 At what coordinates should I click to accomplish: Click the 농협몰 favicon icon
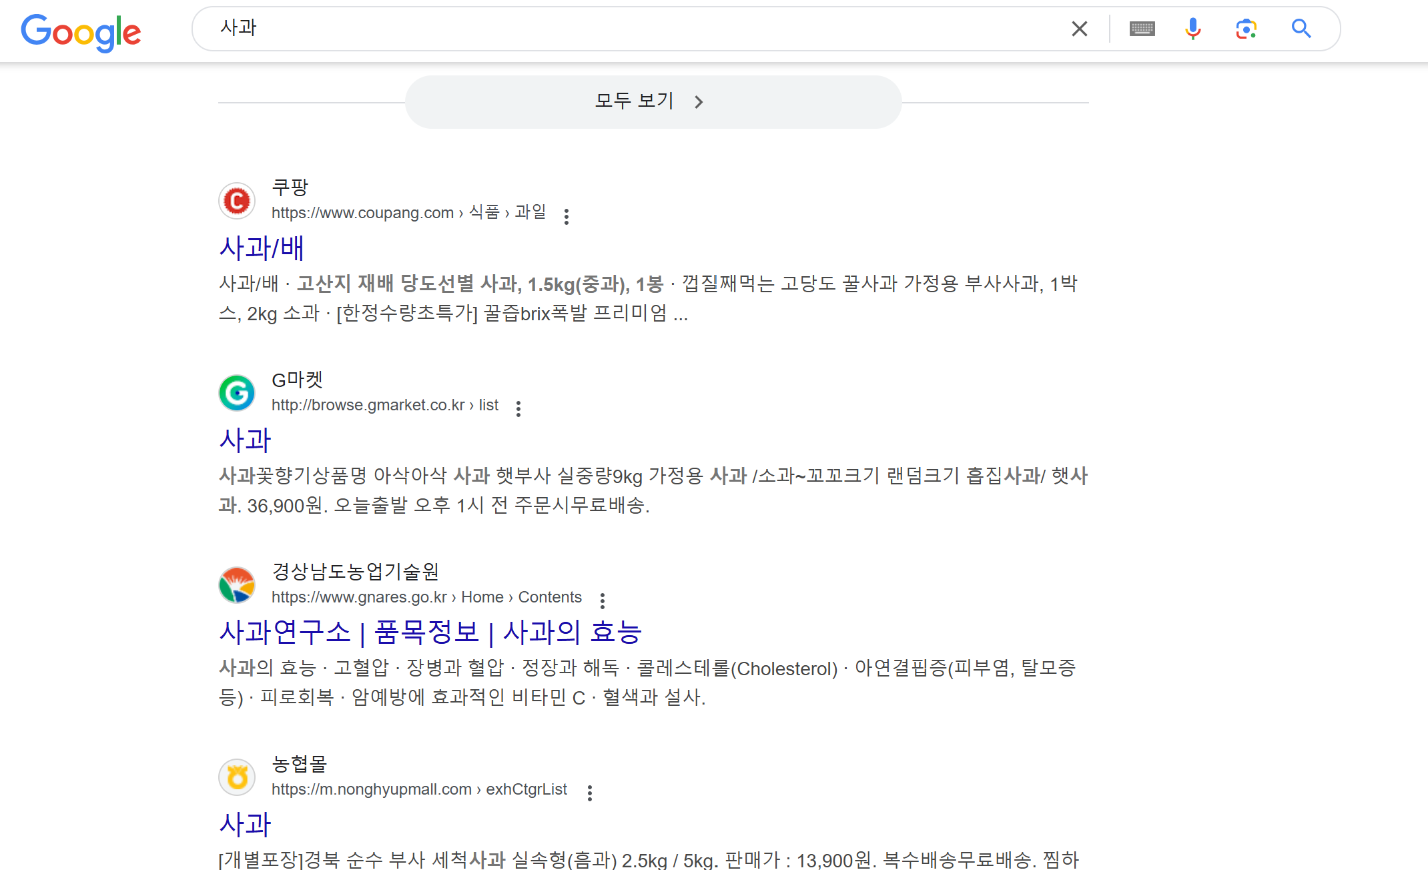coord(237,777)
